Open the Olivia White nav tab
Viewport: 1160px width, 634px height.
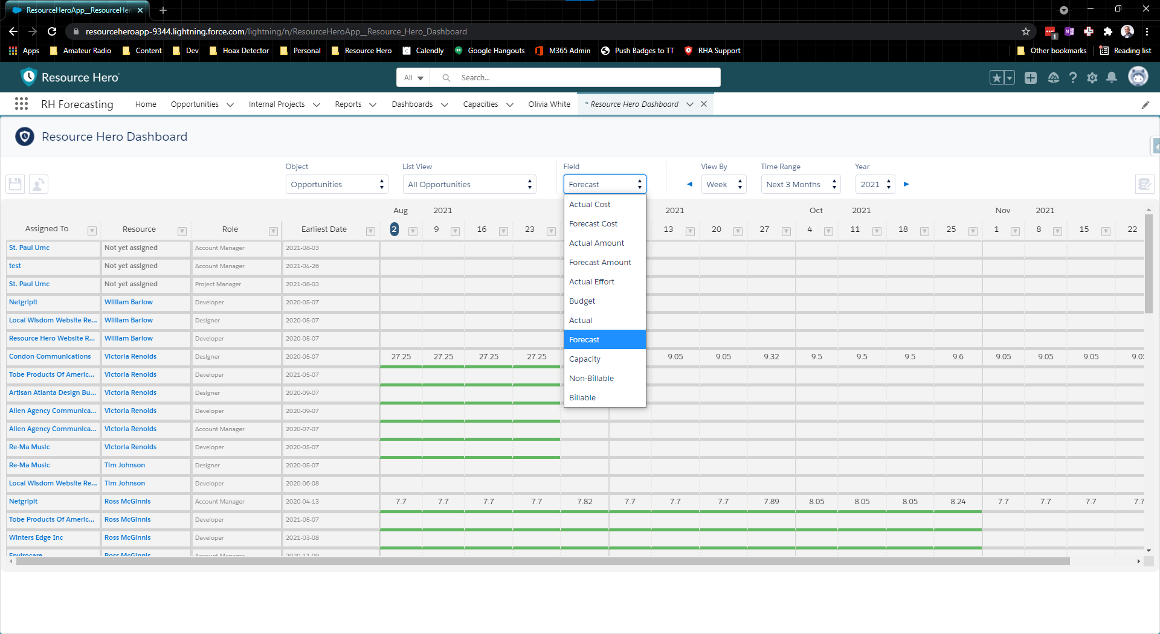(549, 104)
